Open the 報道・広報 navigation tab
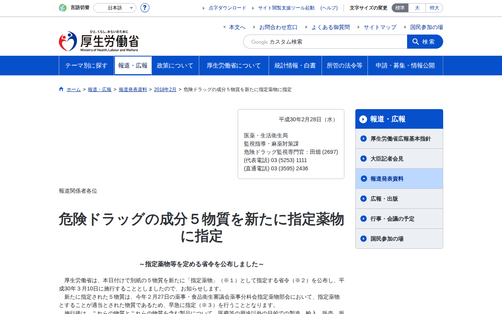Image resolution: width=502 pixels, height=314 pixels. point(133,66)
